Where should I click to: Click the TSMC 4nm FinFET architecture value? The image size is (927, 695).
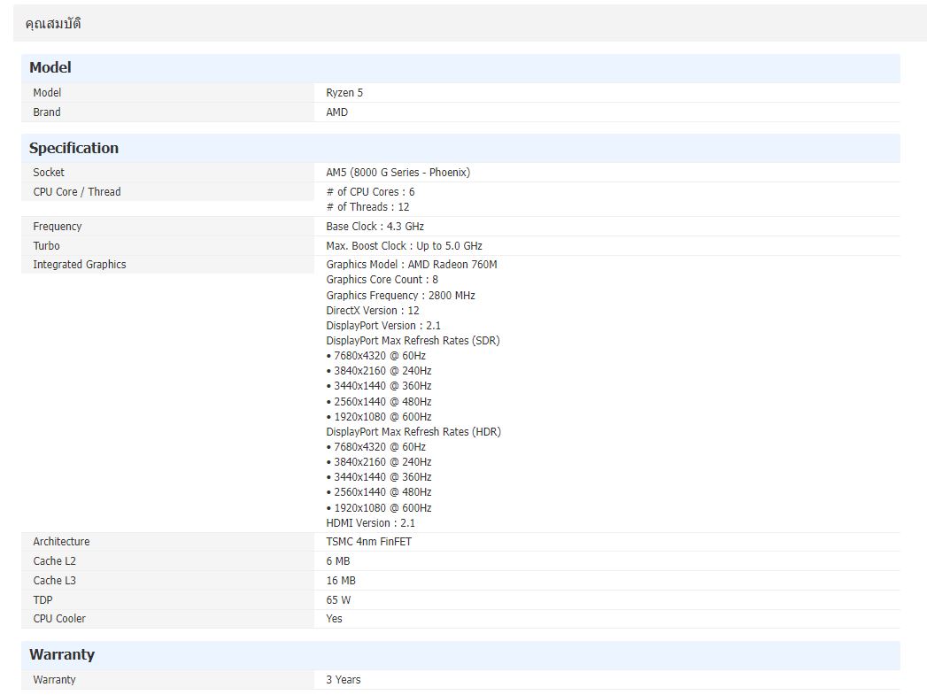(368, 542)
